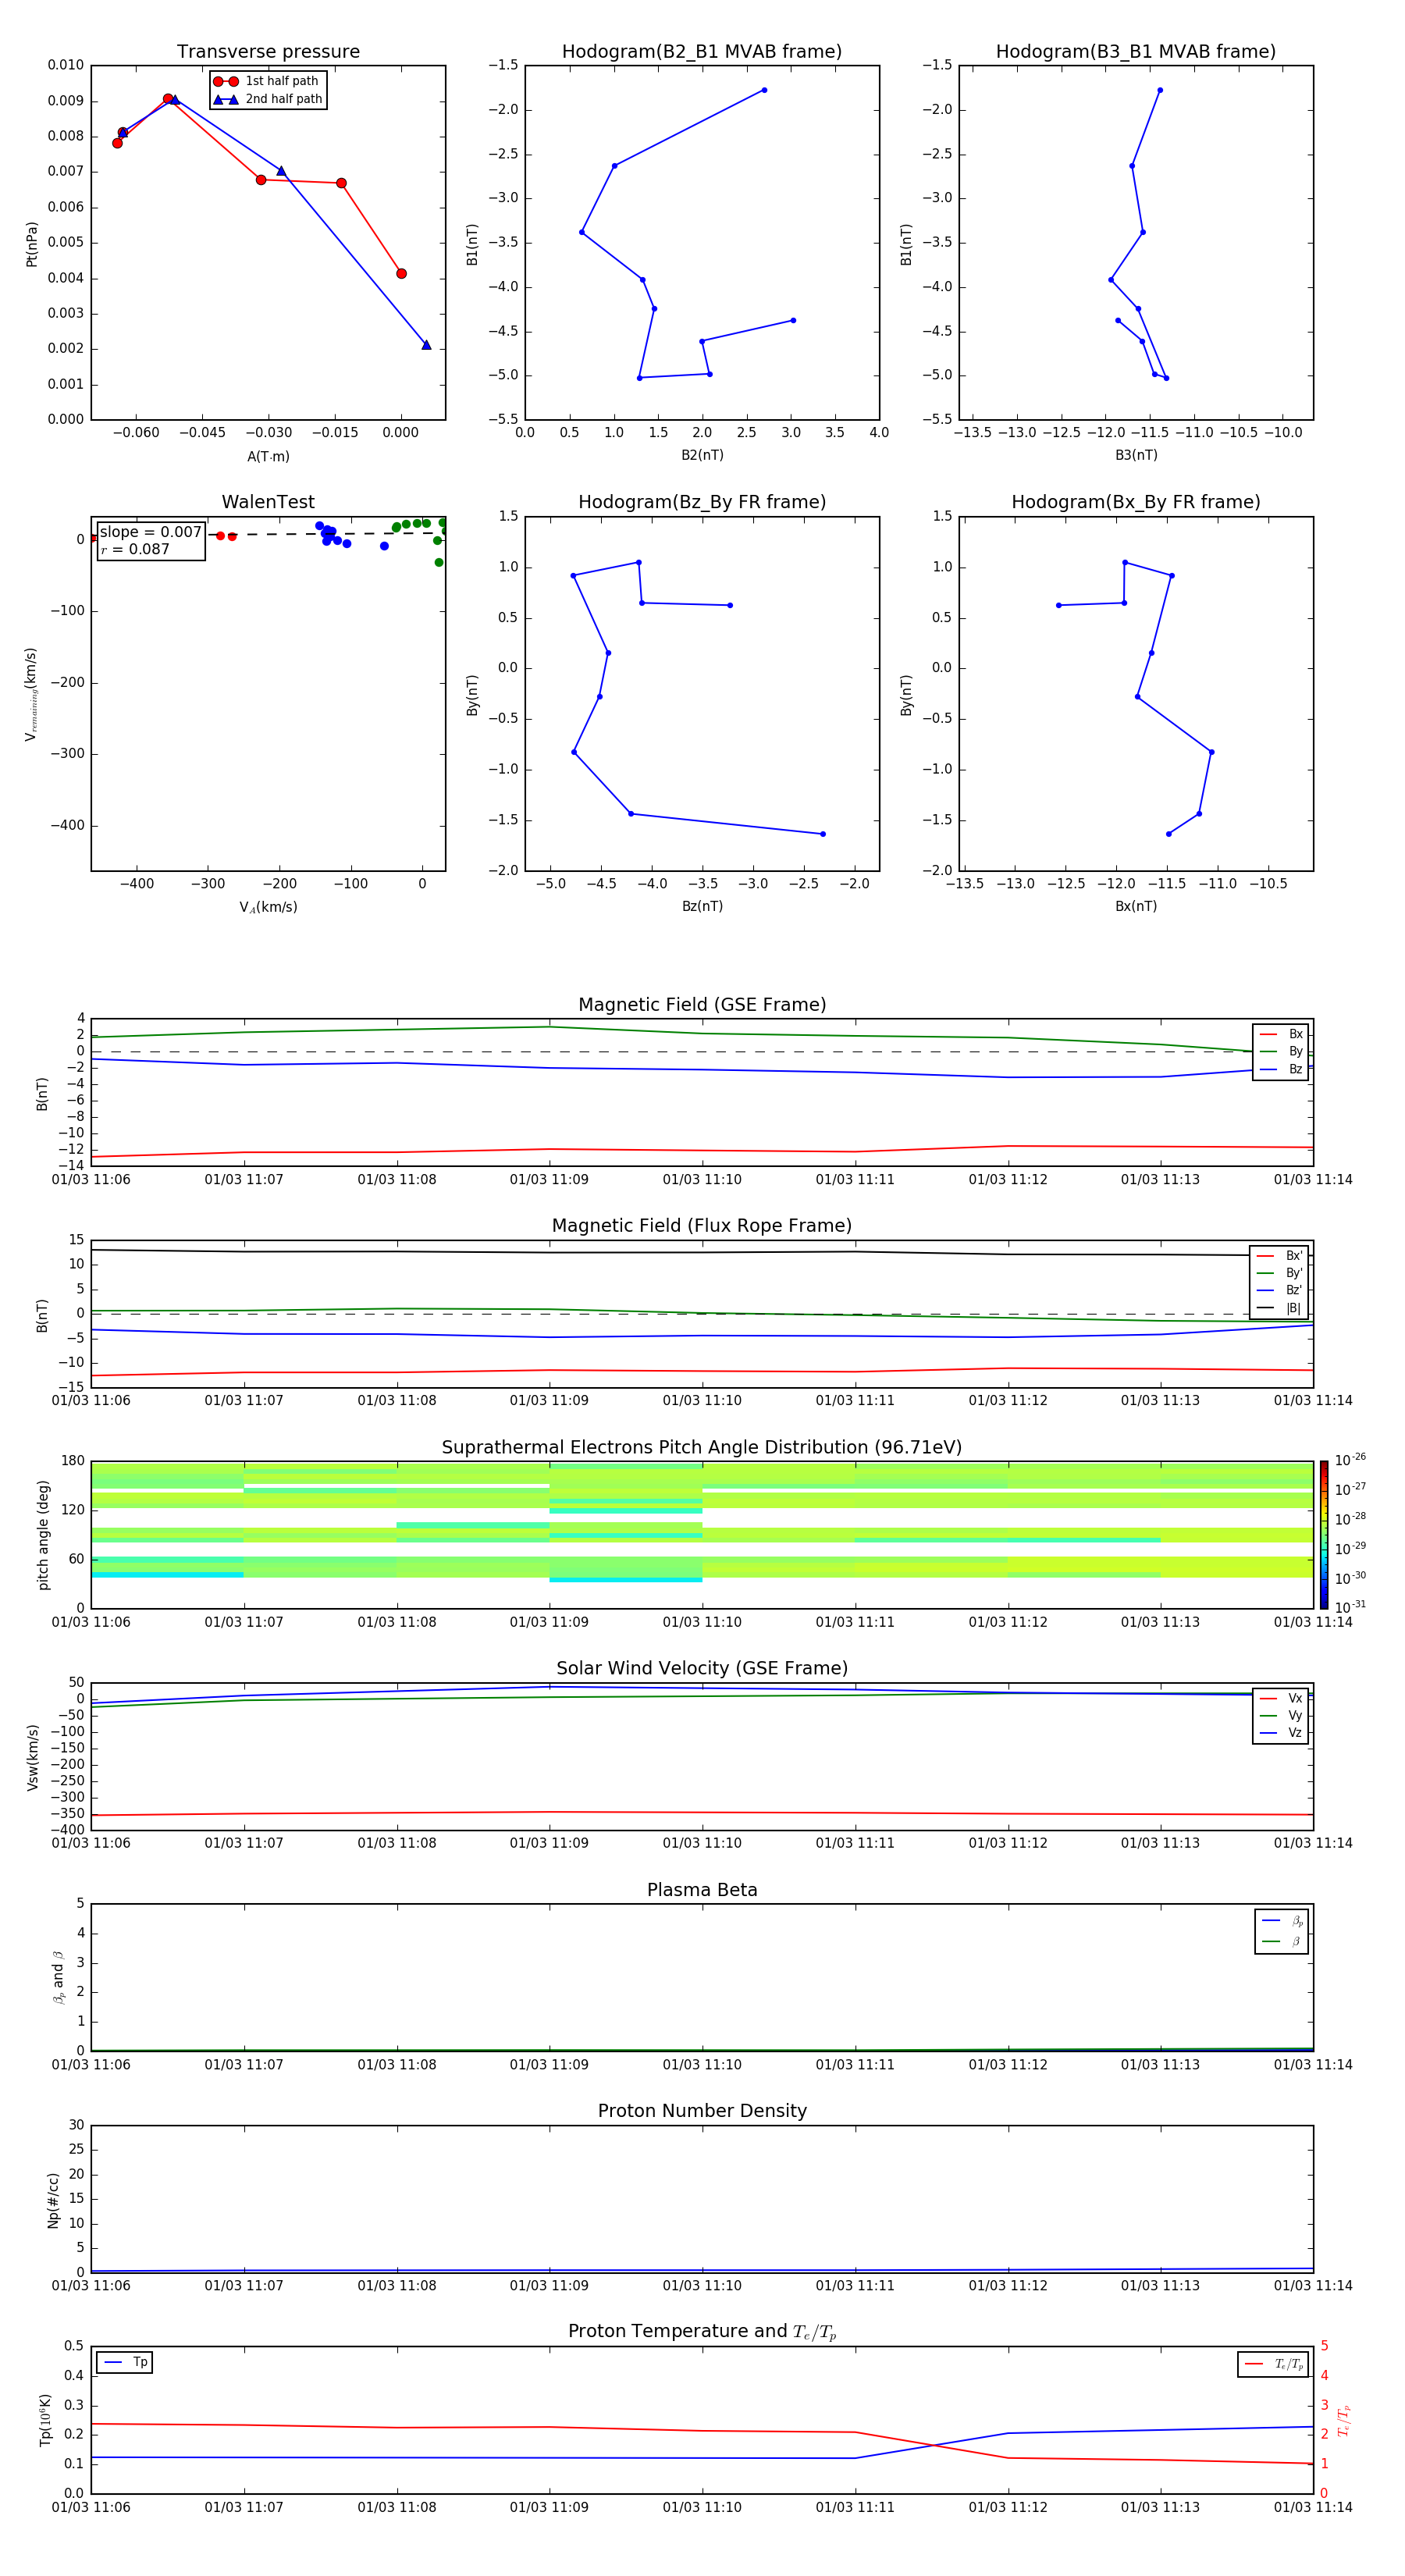Click the '2nd half path' legend entry
Screen dimensions: 1405x2576
click(x=267, y=99)
